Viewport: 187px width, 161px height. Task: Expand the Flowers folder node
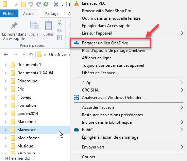click(x=5, y=97)
